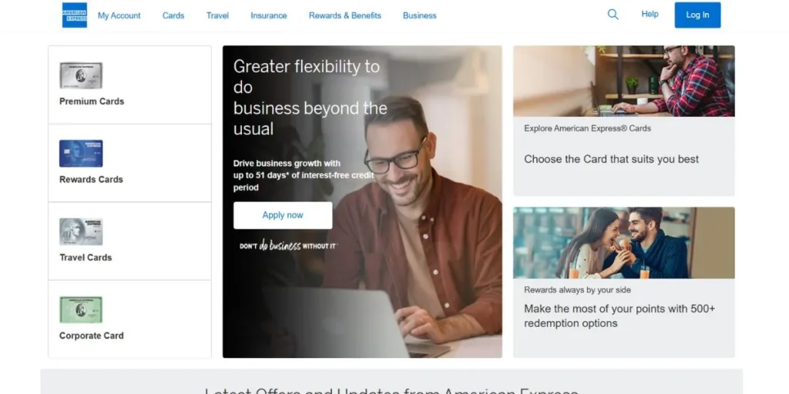This screenshot has height=394, width=789.
Task: Click the Help link
Action: [650, 14]
